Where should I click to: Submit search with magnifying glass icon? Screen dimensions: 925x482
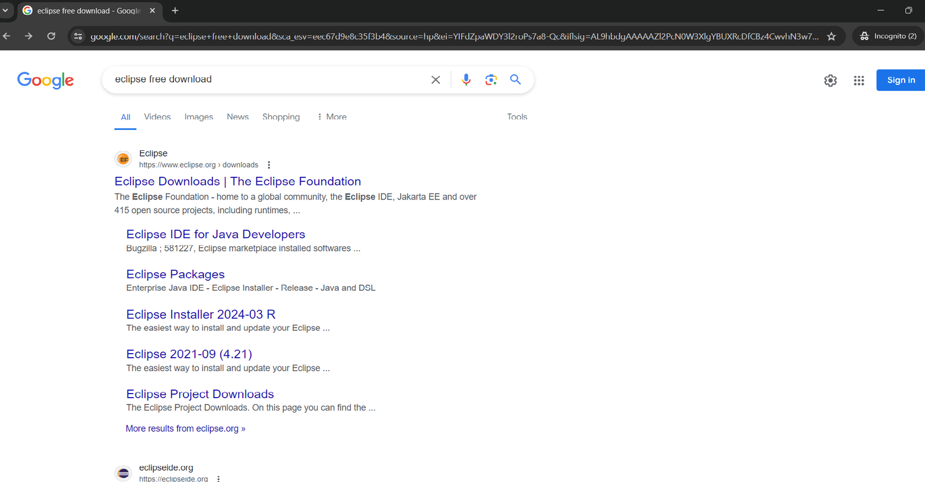point(516,80)
